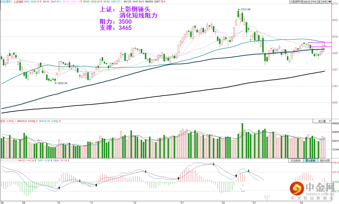Click the 3656 price axis label
This screenshot has height=204, width=339.
(335, 20)
